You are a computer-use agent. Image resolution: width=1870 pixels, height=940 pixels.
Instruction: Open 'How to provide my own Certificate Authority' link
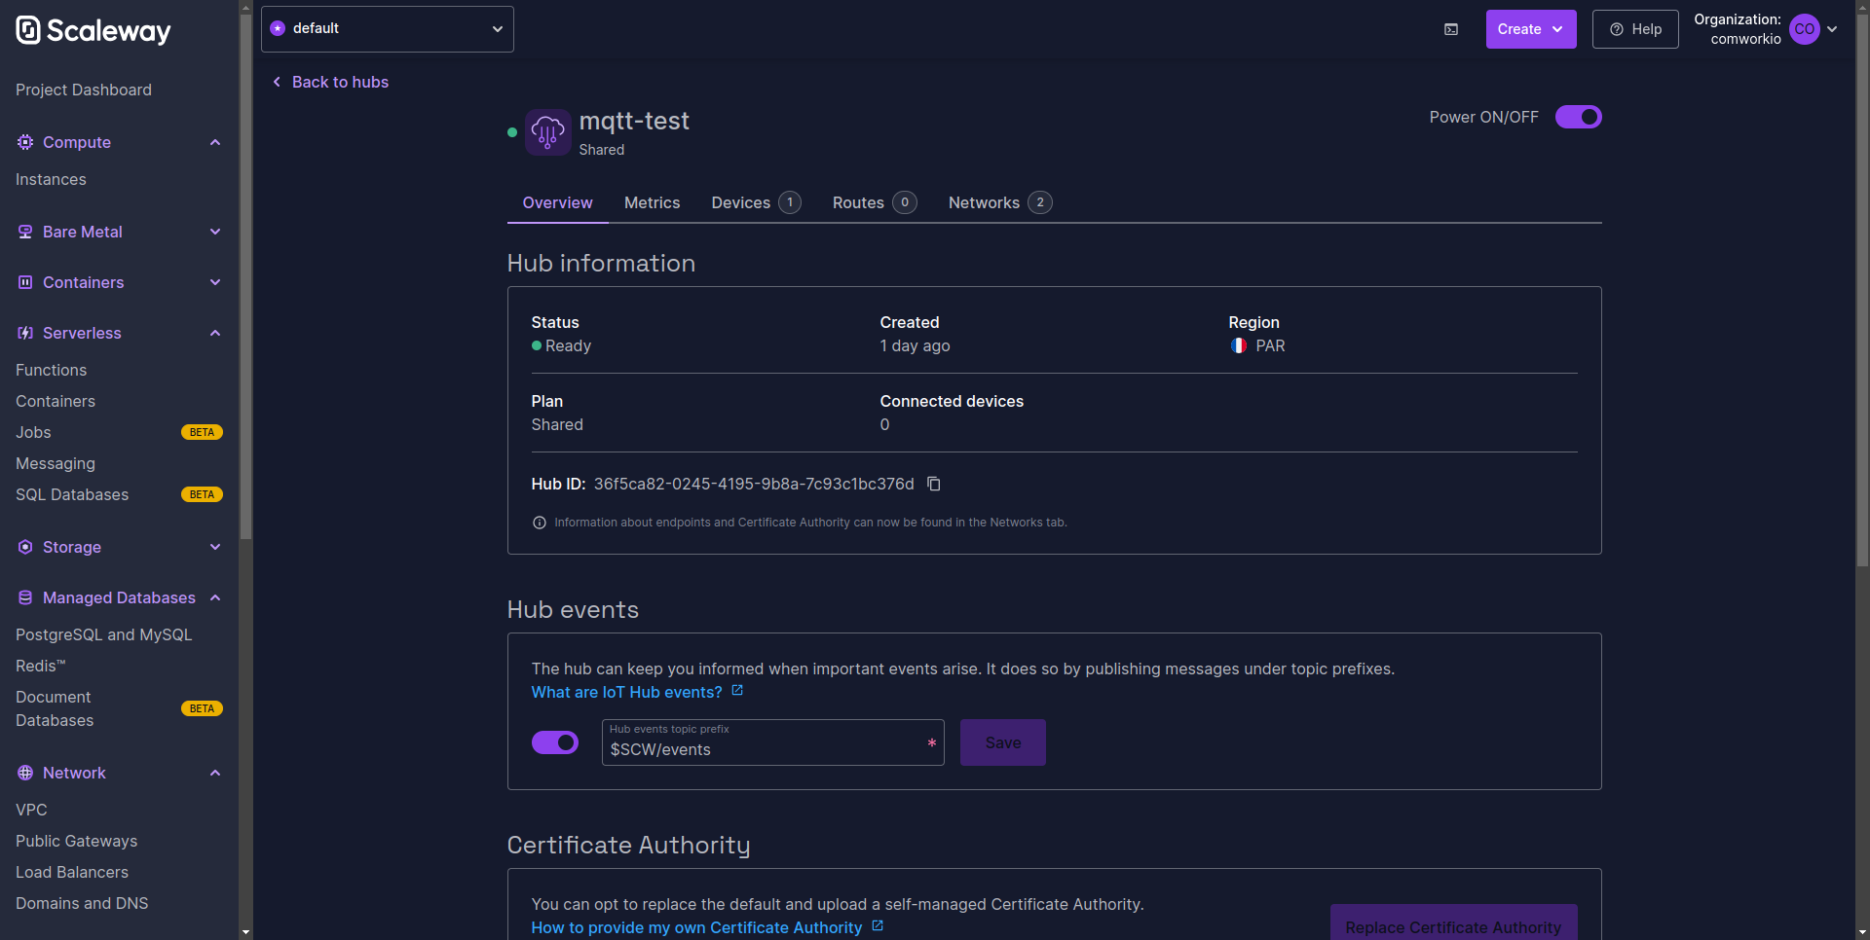pos(697,927)
